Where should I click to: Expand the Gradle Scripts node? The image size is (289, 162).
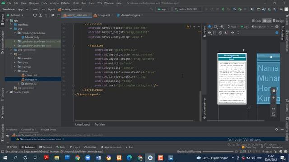click(7, 92)
